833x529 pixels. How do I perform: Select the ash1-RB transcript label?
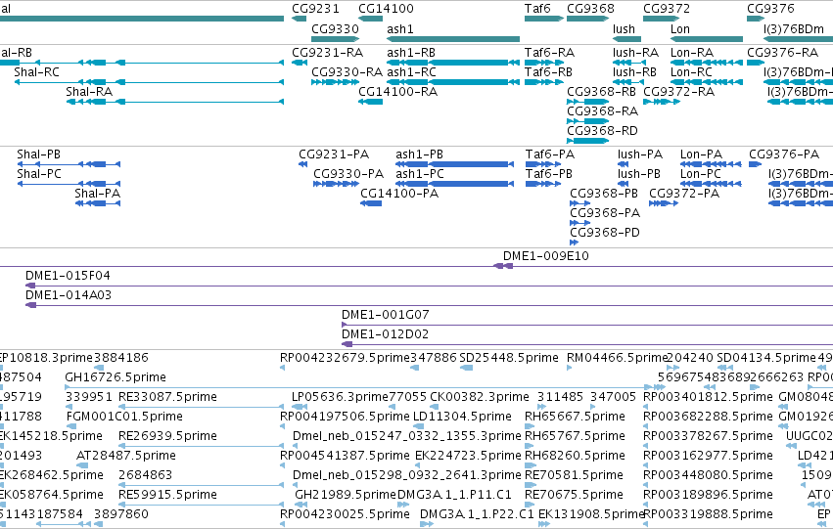[x=411, y=53]
